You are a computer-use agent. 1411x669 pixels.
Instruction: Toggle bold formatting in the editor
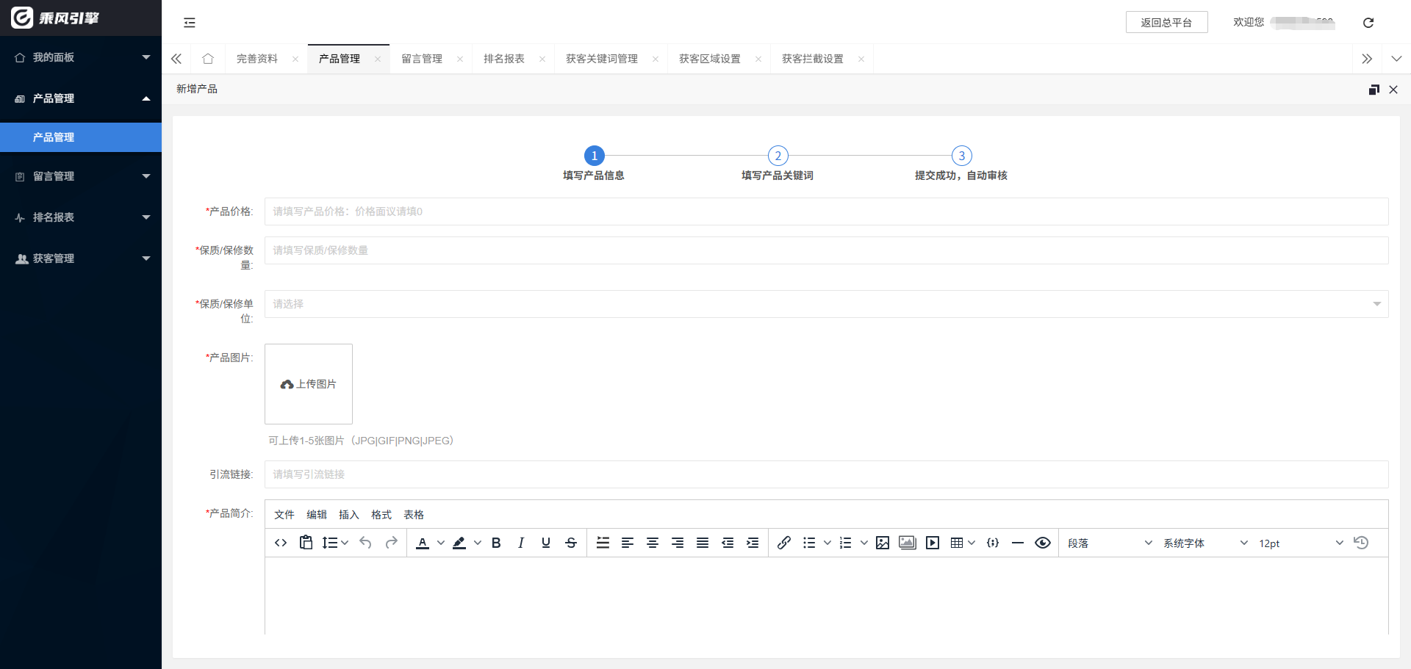[496, 543]
